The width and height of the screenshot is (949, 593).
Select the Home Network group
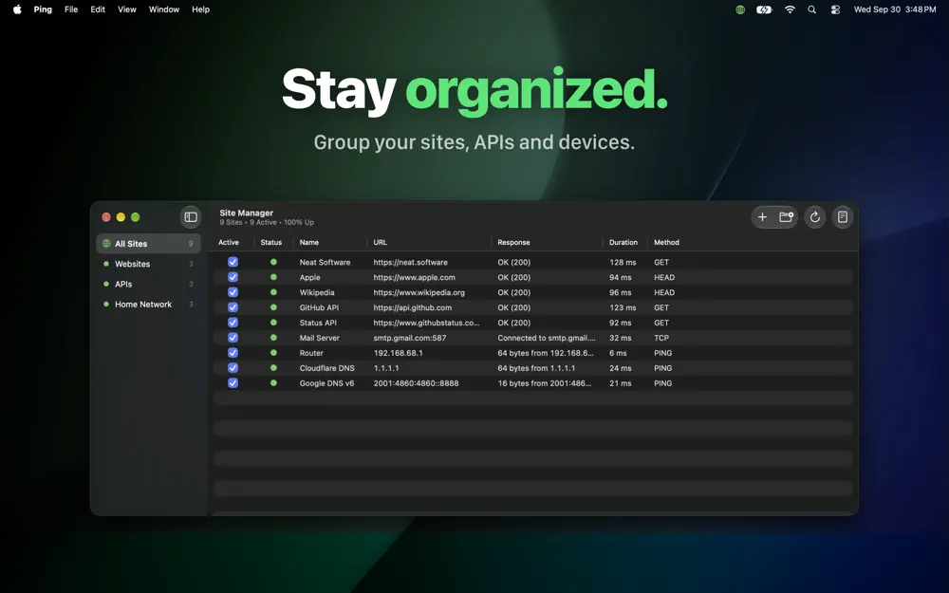(x=148, y=305)
